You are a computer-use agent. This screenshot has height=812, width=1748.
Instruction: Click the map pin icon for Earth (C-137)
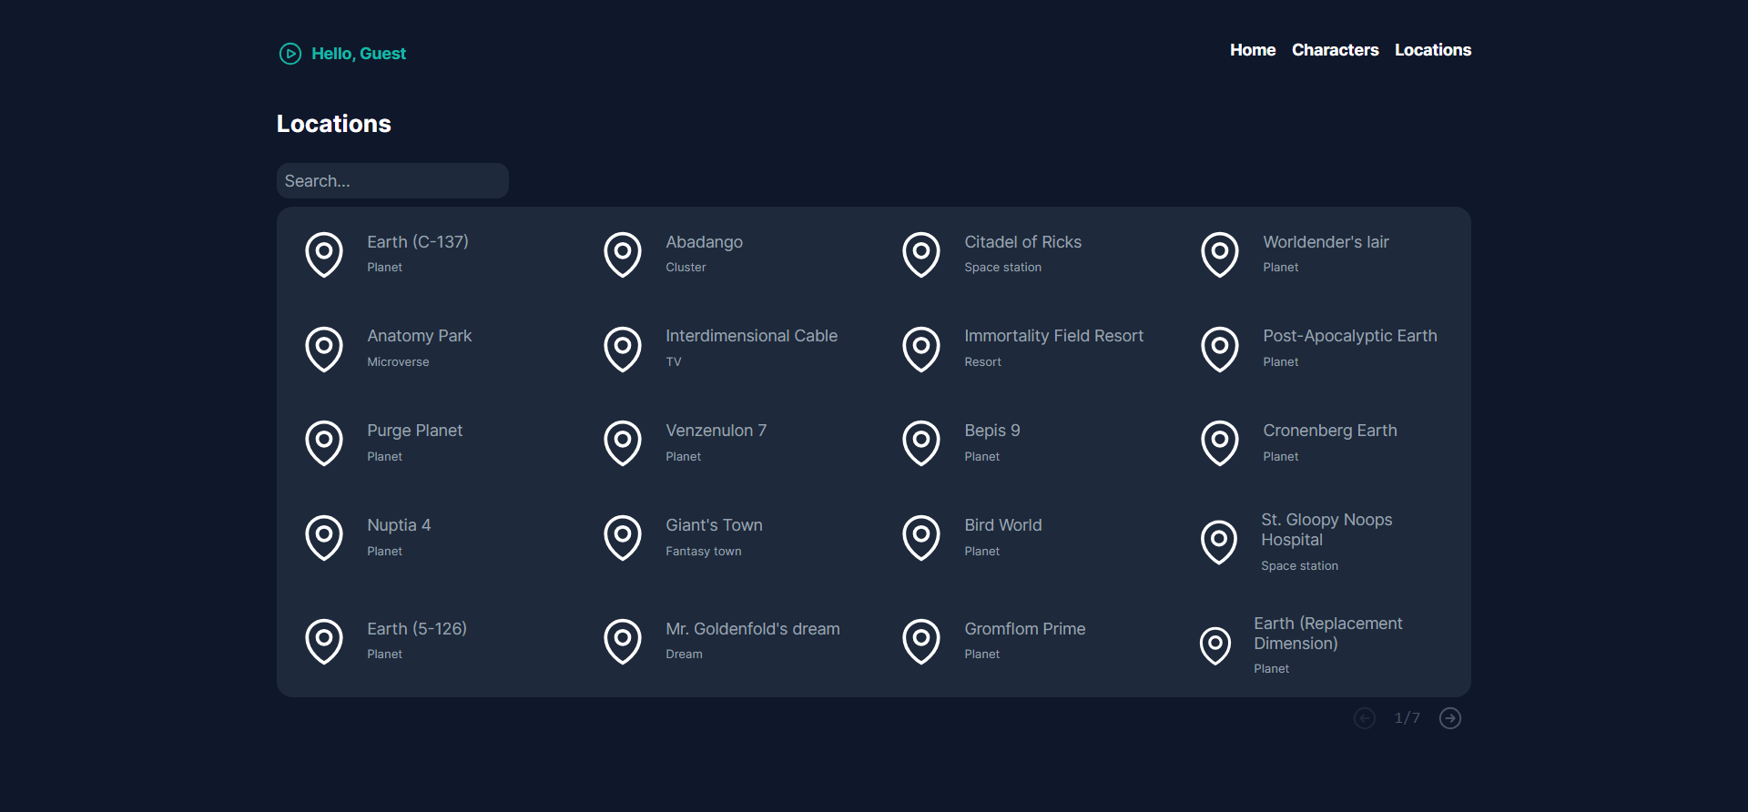(x=324, y=254)
